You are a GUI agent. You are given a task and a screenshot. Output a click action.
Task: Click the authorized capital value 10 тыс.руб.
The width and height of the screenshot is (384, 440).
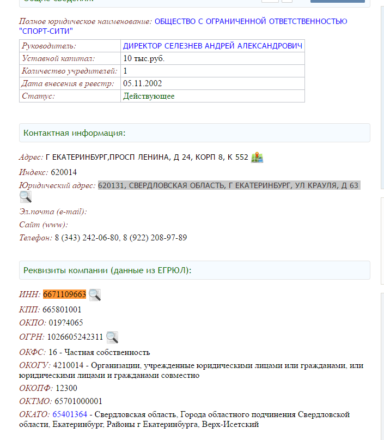(x=144, y=58)
